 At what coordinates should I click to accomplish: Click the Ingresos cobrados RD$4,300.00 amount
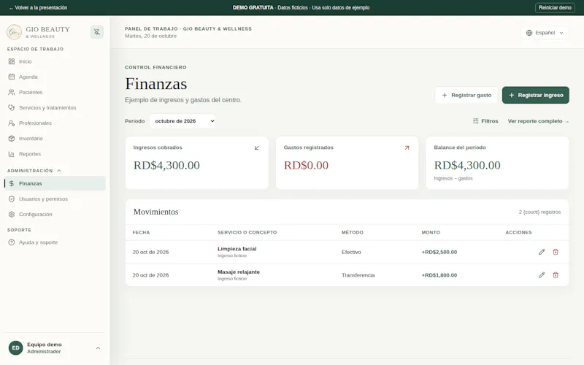click(166, 165)
